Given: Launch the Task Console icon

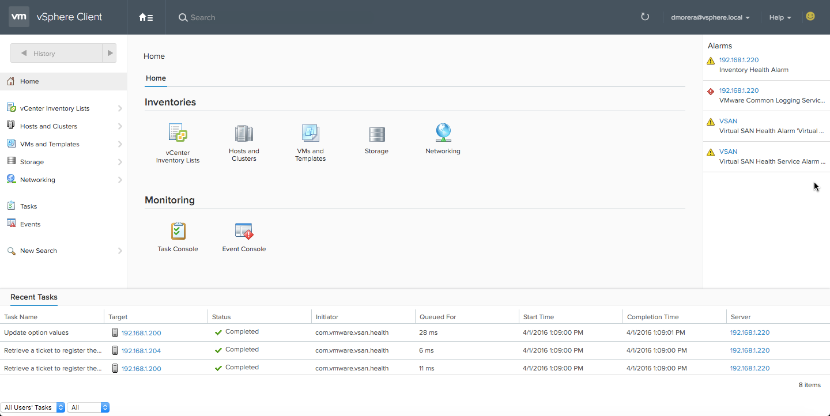Looking at the screenshot, I should tap(178, 231).
